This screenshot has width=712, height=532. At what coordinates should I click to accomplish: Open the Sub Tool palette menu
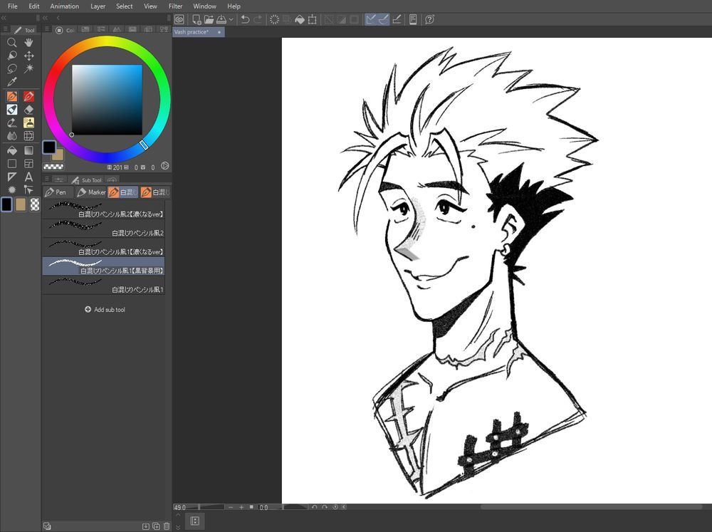(47, 179)
